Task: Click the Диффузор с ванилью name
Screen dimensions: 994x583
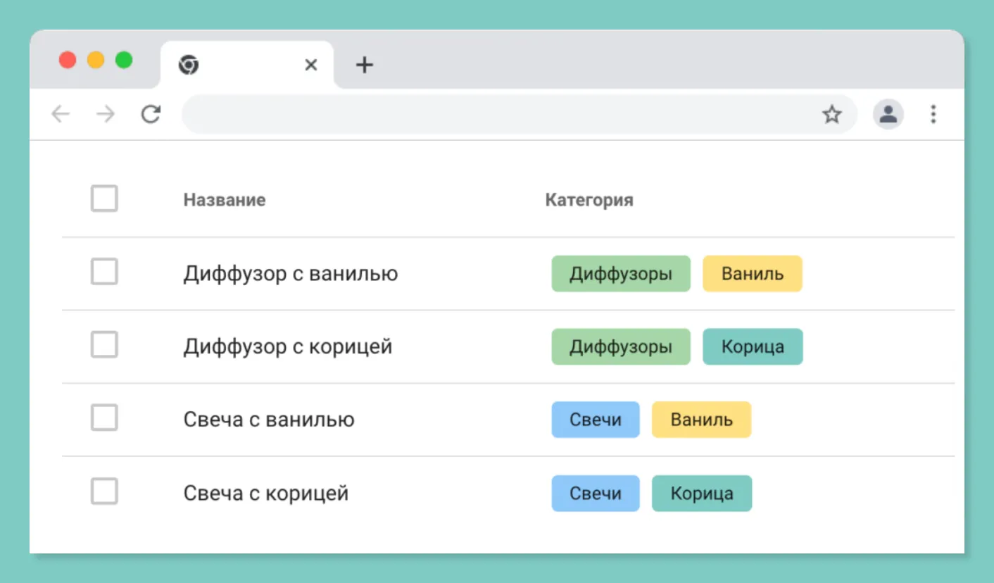Action: pos(291,273)
